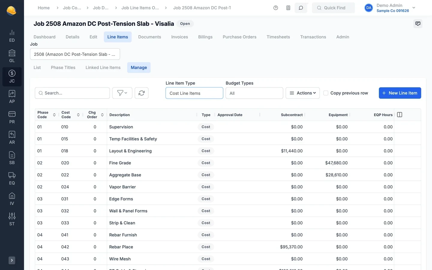This screenshot has width=432, height=270.
Task: Click the New Line Item button
Action: point(400,93)
